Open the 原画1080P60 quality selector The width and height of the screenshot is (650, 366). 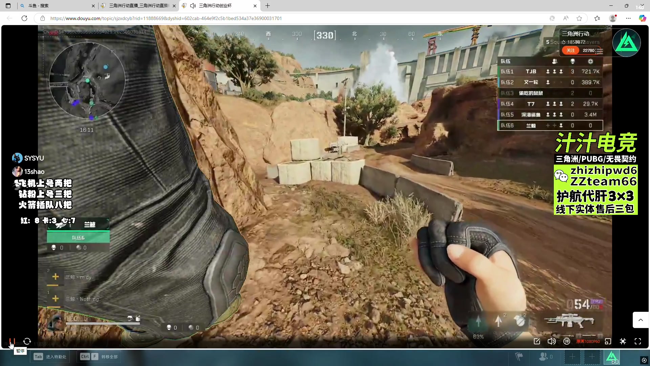point(588,342)
